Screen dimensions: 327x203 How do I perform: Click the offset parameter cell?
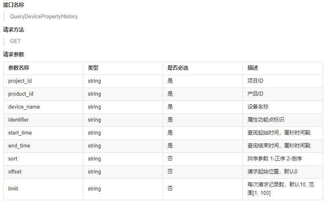click(15, 172)
